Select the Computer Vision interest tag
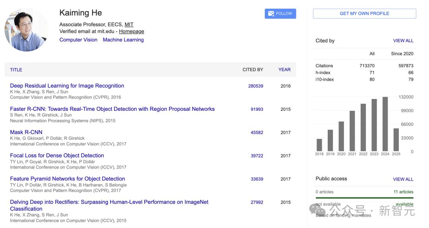The image size is (429, 228). coord(78,40)
